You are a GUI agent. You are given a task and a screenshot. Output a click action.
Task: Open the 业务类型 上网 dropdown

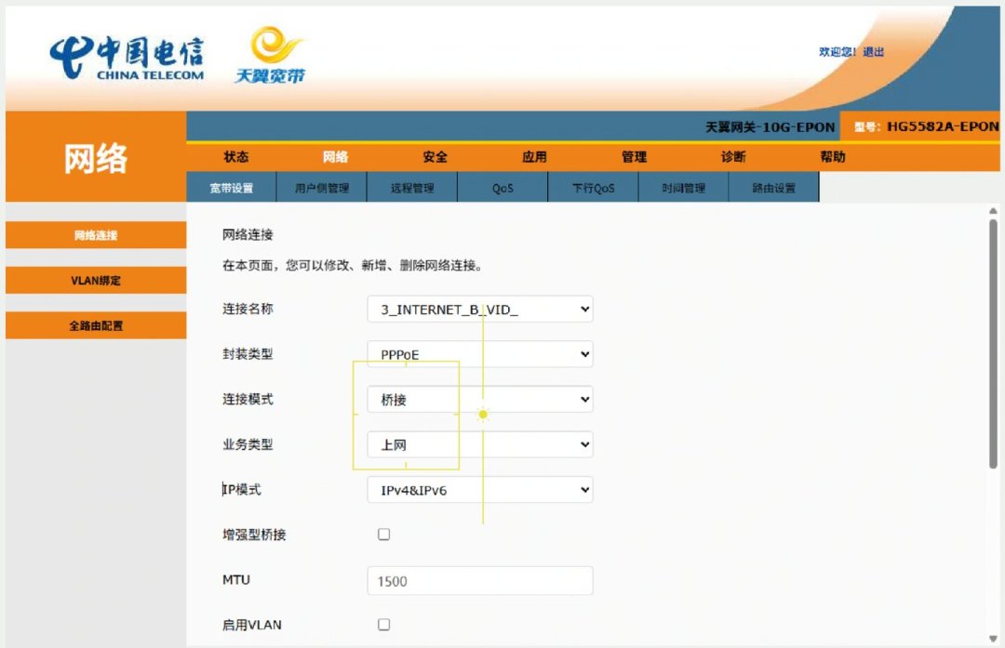480,444
